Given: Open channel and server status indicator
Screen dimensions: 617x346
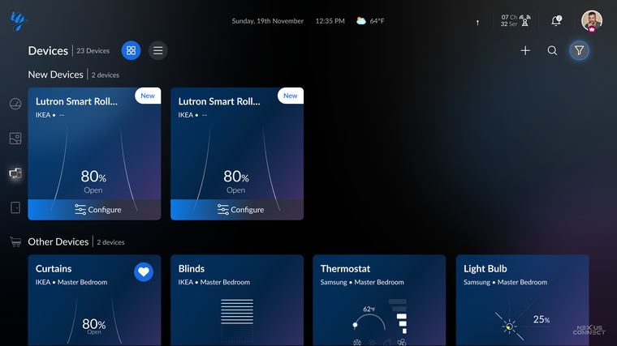Looking at the screenshot, I should [516, 21].
